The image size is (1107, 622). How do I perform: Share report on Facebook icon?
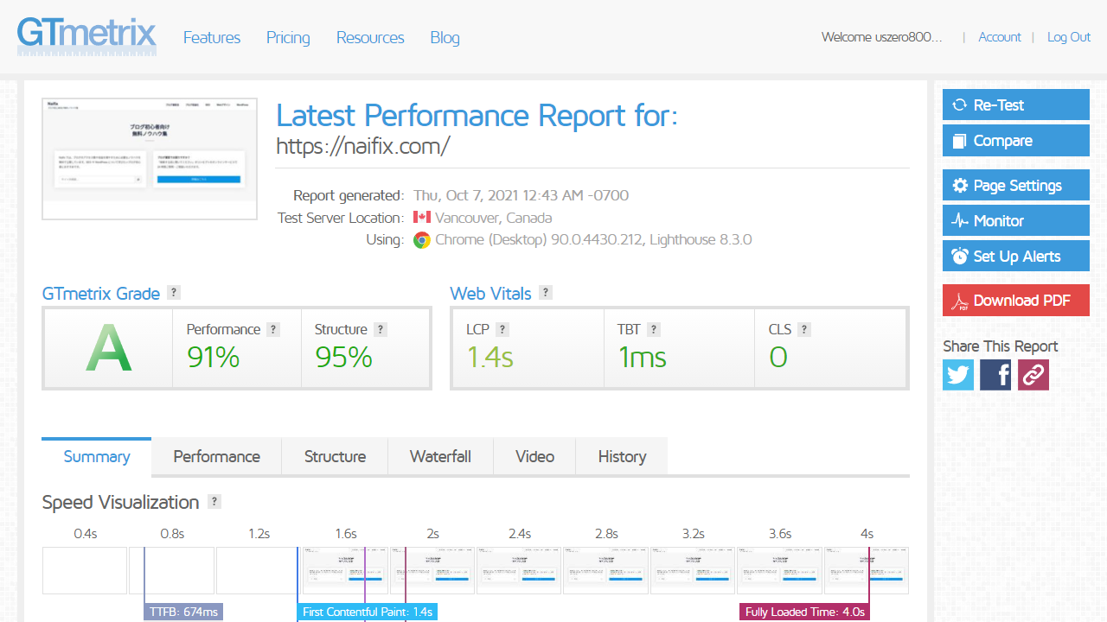point(995,375)
